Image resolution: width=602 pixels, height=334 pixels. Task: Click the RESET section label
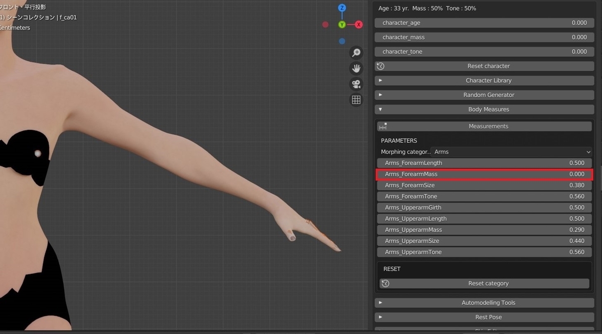[392, 269]
